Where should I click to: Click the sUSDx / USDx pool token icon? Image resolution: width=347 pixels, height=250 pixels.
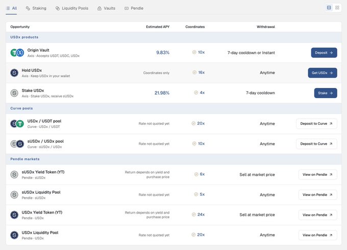17,144
